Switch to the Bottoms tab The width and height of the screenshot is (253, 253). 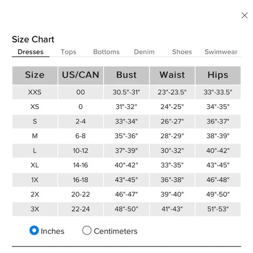click(106, 52)
